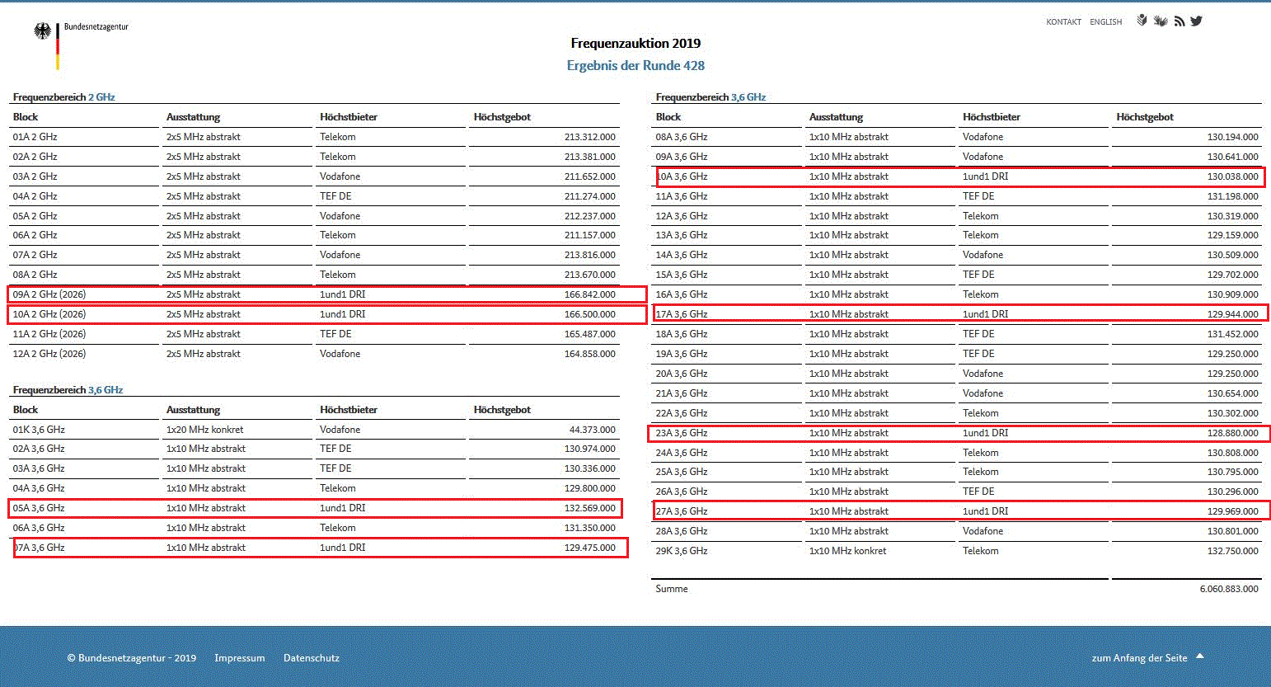Open the Twitter bird icon
This screenshot has height=687, width=1271.
[x=1197, y=21]
